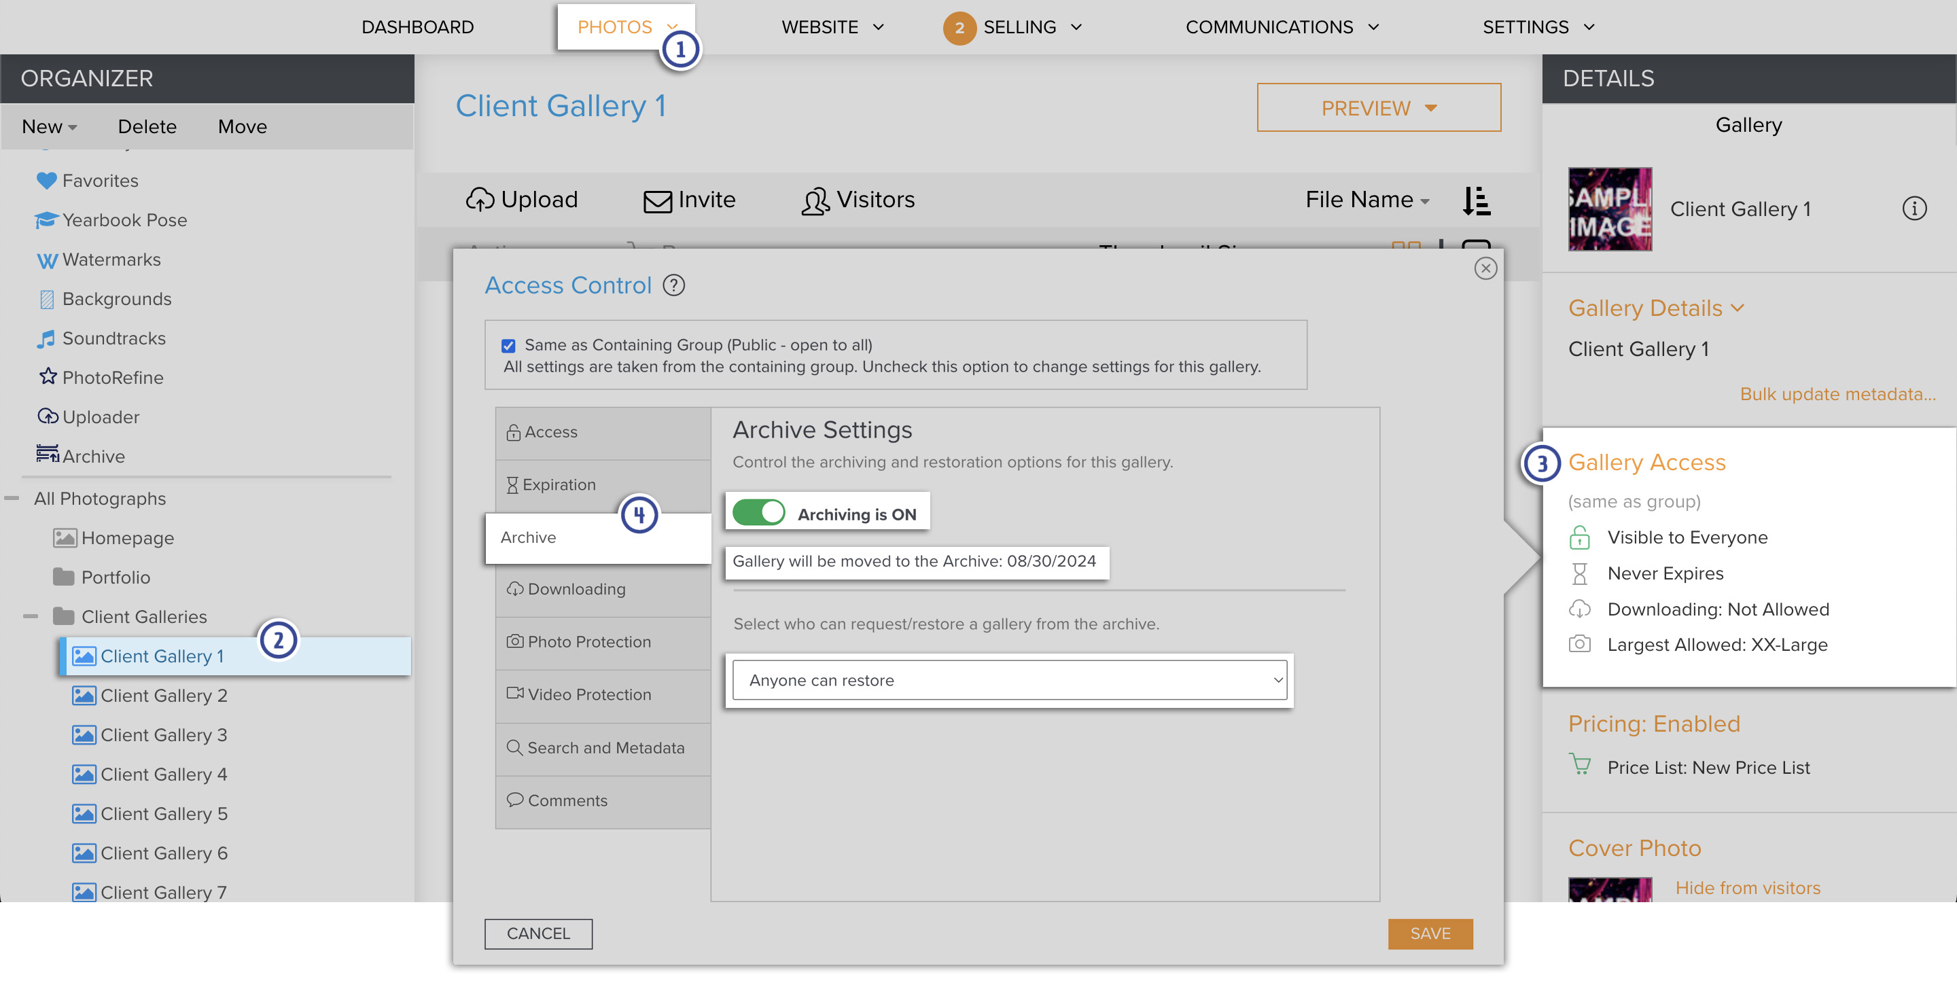This screenshot has width=1957, height=981.
Task: Click Move in the Organizer toolbar
Action: click(243, 127)
